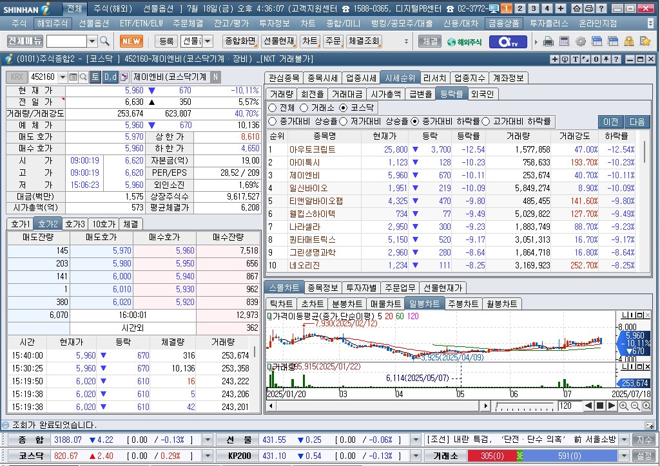Click the 토 icon beside stock code
Image resolution: width=660 pixels, height=466 pixels.
[95, 77]
